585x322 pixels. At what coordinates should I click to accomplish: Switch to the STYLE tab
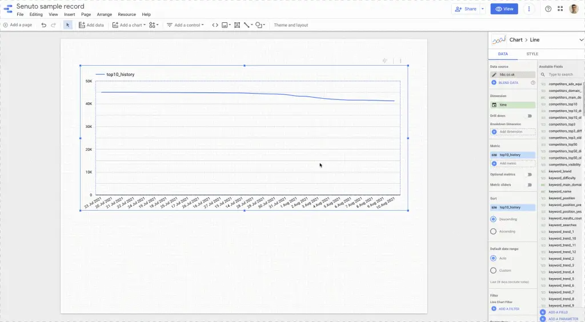click(x=532, y=54)
